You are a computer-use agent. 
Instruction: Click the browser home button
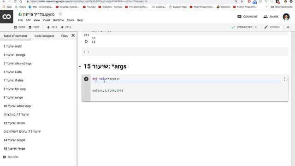click(x=21, y=1)
